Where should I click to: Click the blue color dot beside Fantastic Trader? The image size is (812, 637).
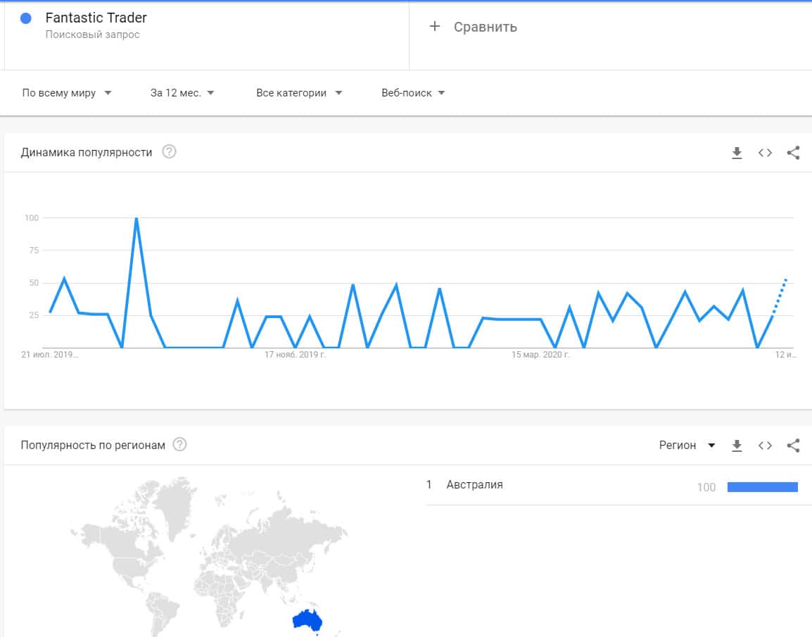pyautogui.click(x=26, y=19)
